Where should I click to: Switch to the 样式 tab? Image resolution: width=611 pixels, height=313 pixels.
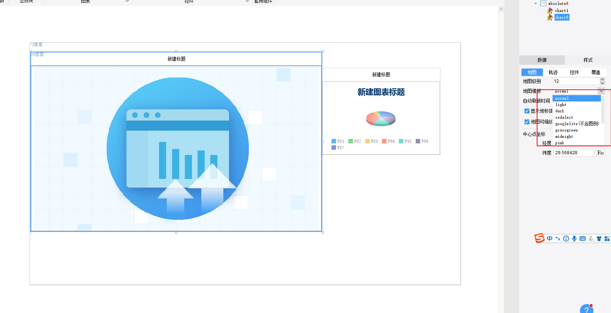[x=588, y=60]
